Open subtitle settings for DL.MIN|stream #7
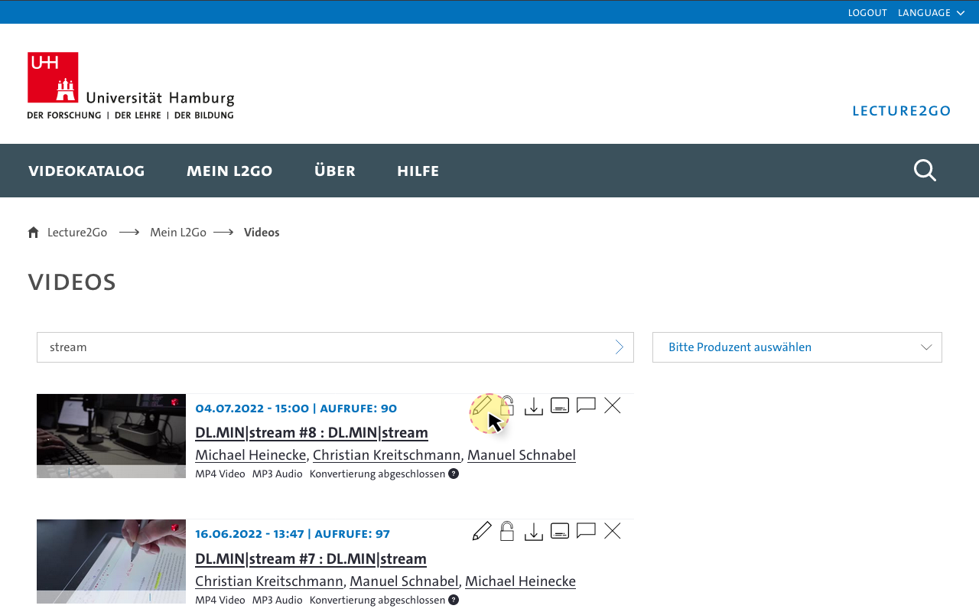Viewport: 979px width, 612px height. pyautogui.click(x=560, y=531)
